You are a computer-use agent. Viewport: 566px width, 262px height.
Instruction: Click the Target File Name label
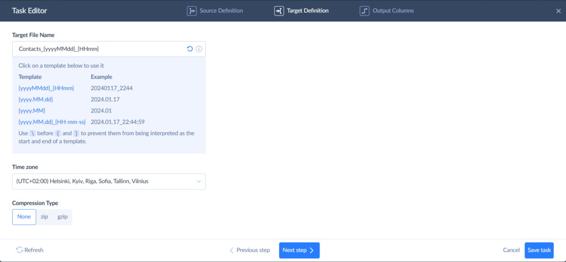[33, 35]
